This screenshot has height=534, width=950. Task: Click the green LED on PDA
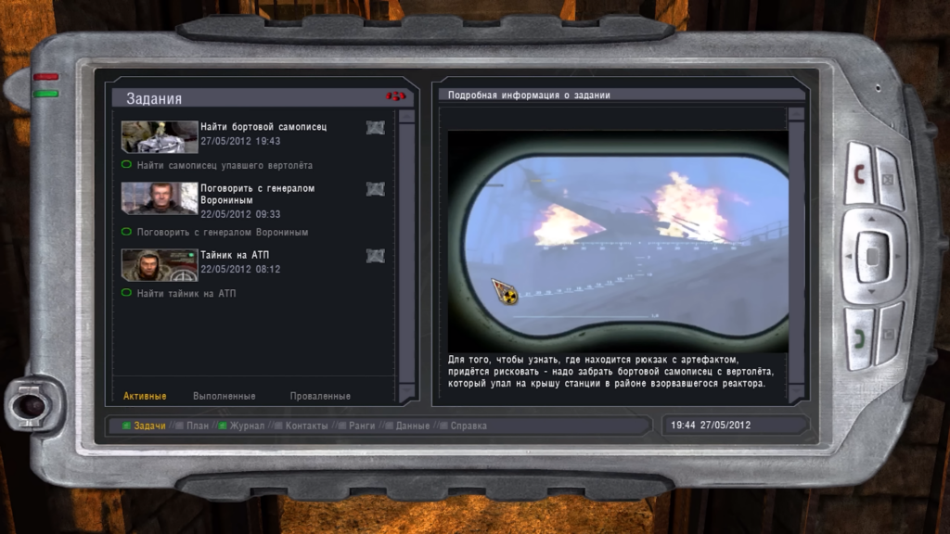click(46, 94)
